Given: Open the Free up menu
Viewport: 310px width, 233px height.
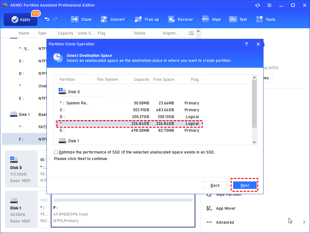Looking at the screenshot, I should click(147, 19).
